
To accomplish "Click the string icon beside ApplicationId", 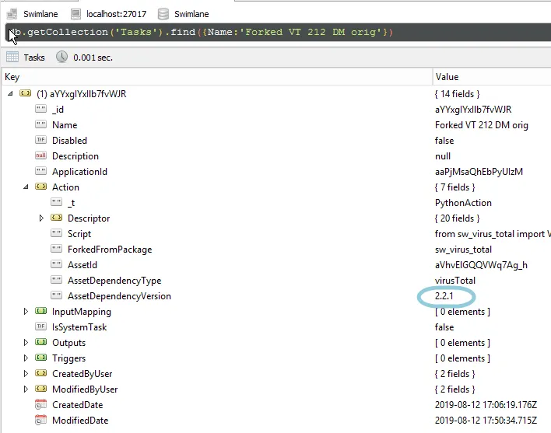I will (40, 171).
